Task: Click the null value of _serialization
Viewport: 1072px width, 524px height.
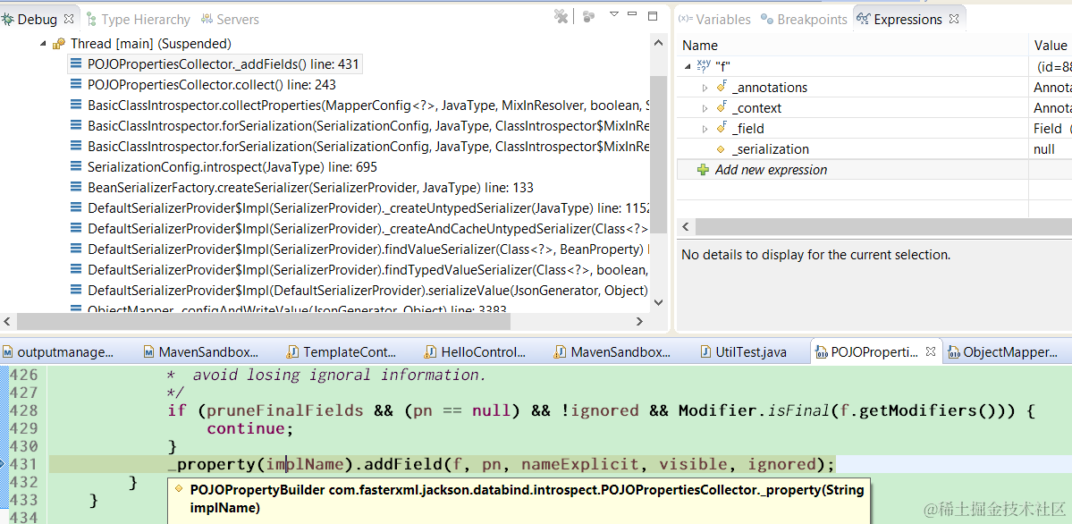Action: [x=1043, y=149]
